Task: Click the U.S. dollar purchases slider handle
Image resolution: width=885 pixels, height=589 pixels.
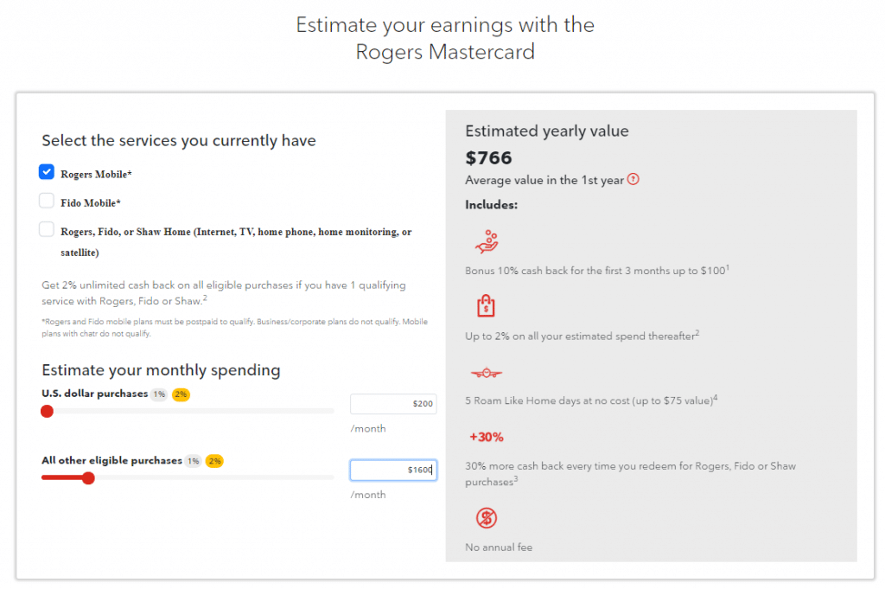Action: pos(47,411)
